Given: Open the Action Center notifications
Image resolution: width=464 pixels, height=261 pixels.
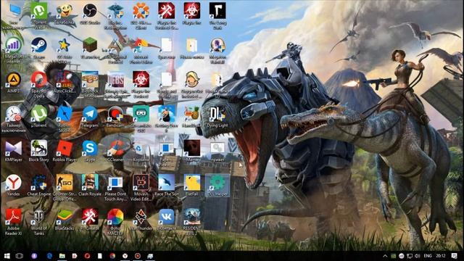Looking at the screenshot, I should (455, 256).
